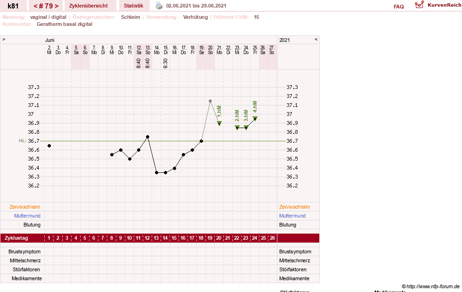Click the KurvenReich text link
The height and width of the screenshot is (292, 462).
(444, 5)
